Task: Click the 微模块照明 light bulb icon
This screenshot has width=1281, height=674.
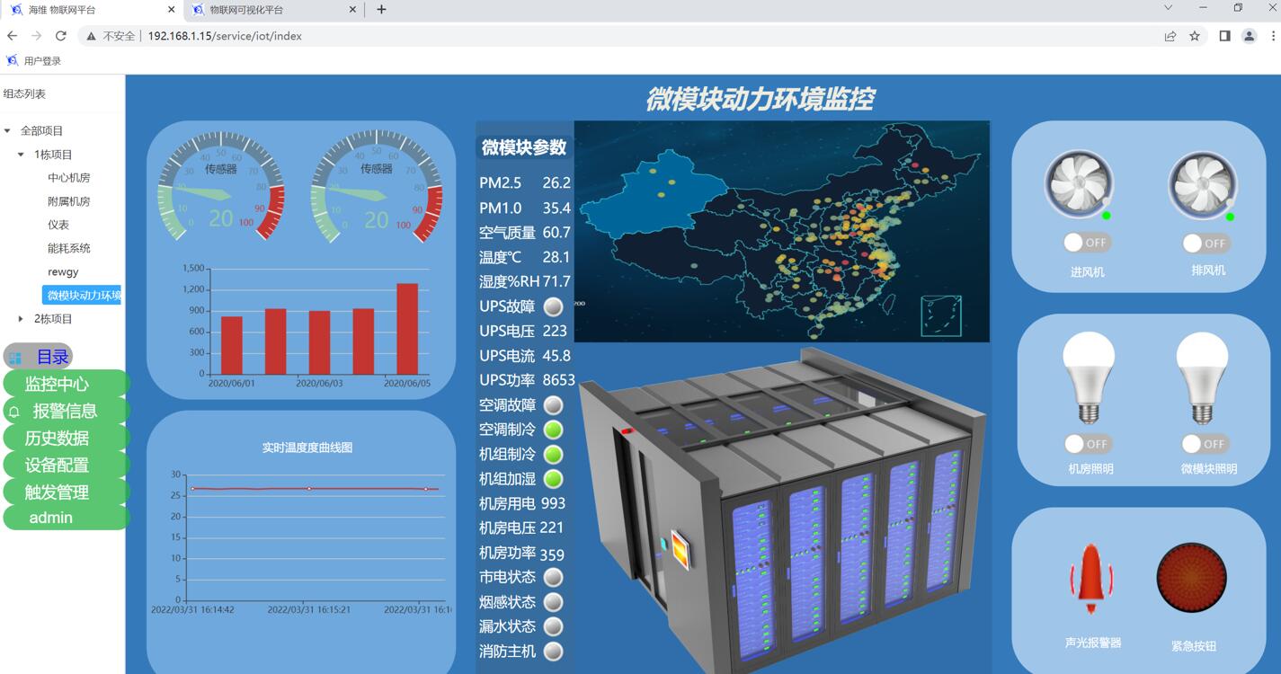Action: (1202, 377)
